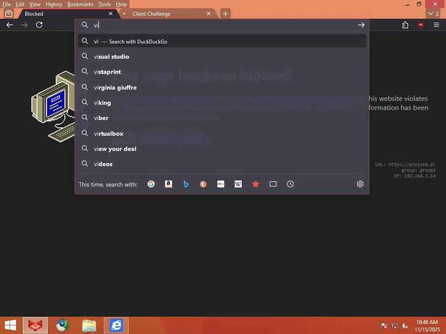The height and width of the screenshot is (334, 446).
Task: Click the muted volume tray icon
Action: [x=405, y=325]
